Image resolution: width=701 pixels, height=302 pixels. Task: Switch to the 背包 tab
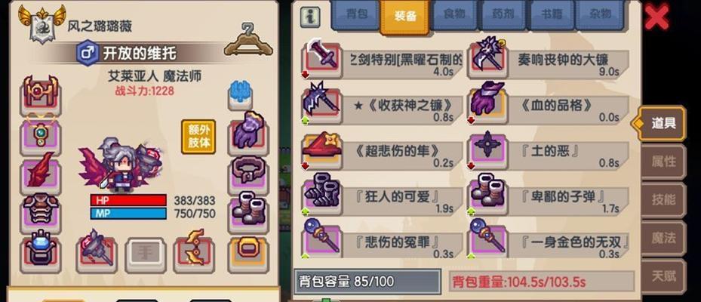point(356,15)
